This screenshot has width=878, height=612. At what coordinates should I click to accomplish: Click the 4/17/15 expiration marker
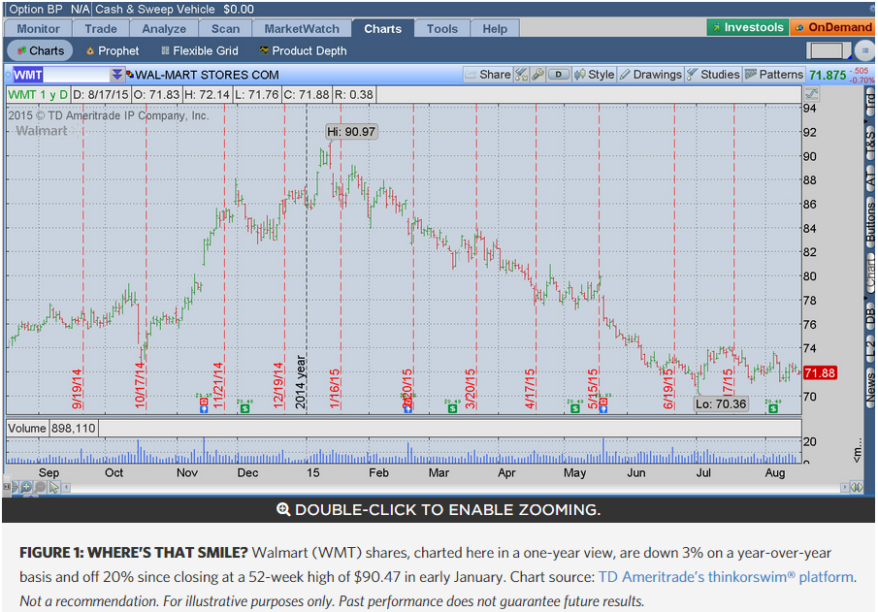(x=530, y=388)
